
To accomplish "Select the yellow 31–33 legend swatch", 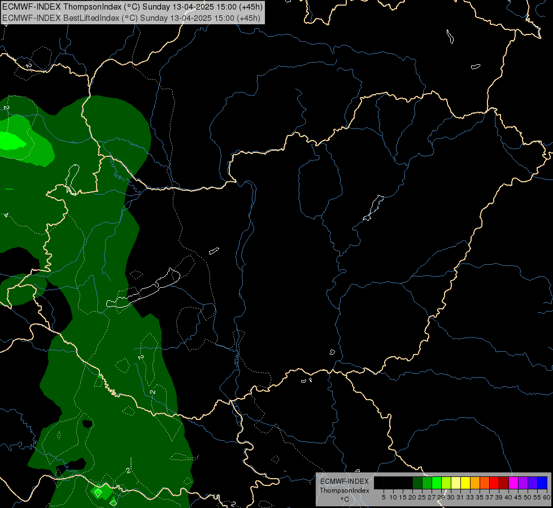I will click(x=465, y=483).
